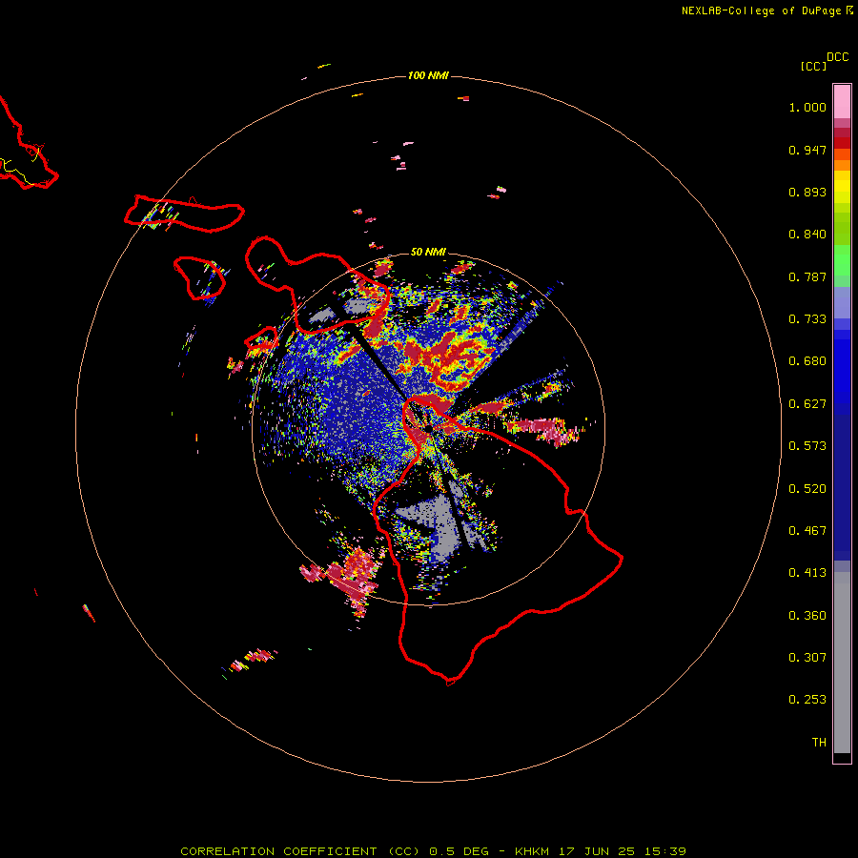Click the 0.360 scale value
858x858 pixels.
click(807, 616)
